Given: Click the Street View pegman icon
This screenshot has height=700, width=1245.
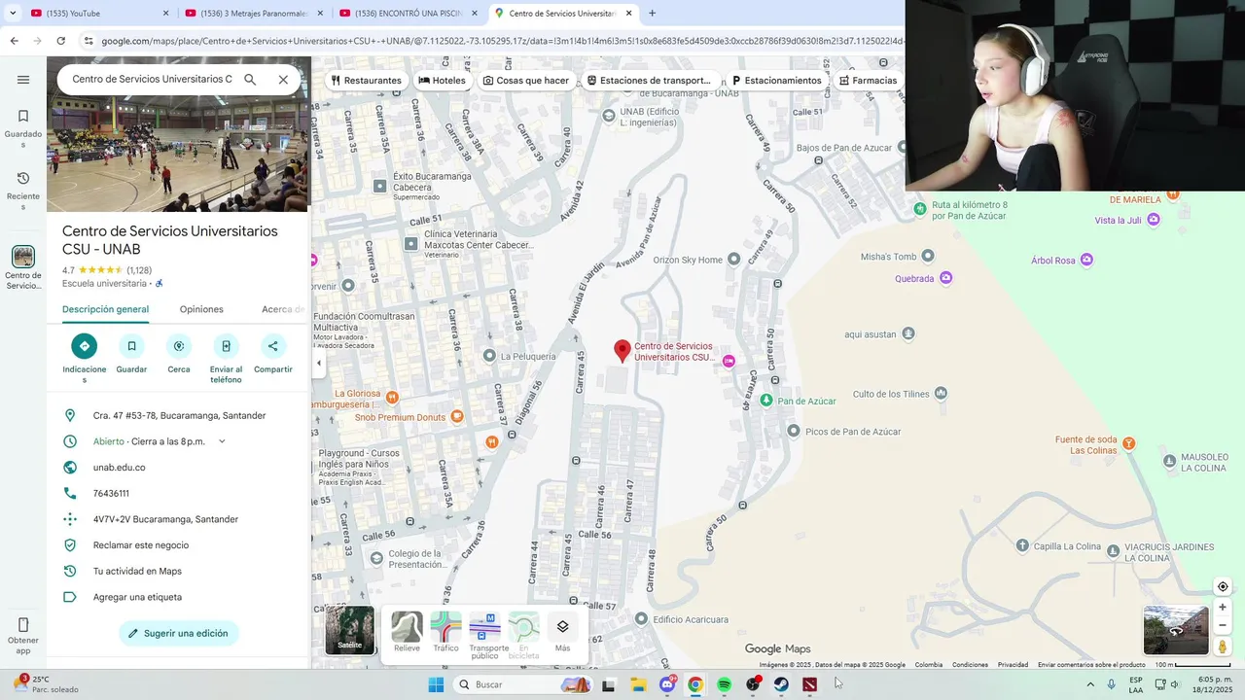Looking at the screenshot, I should click(1223, 647).
